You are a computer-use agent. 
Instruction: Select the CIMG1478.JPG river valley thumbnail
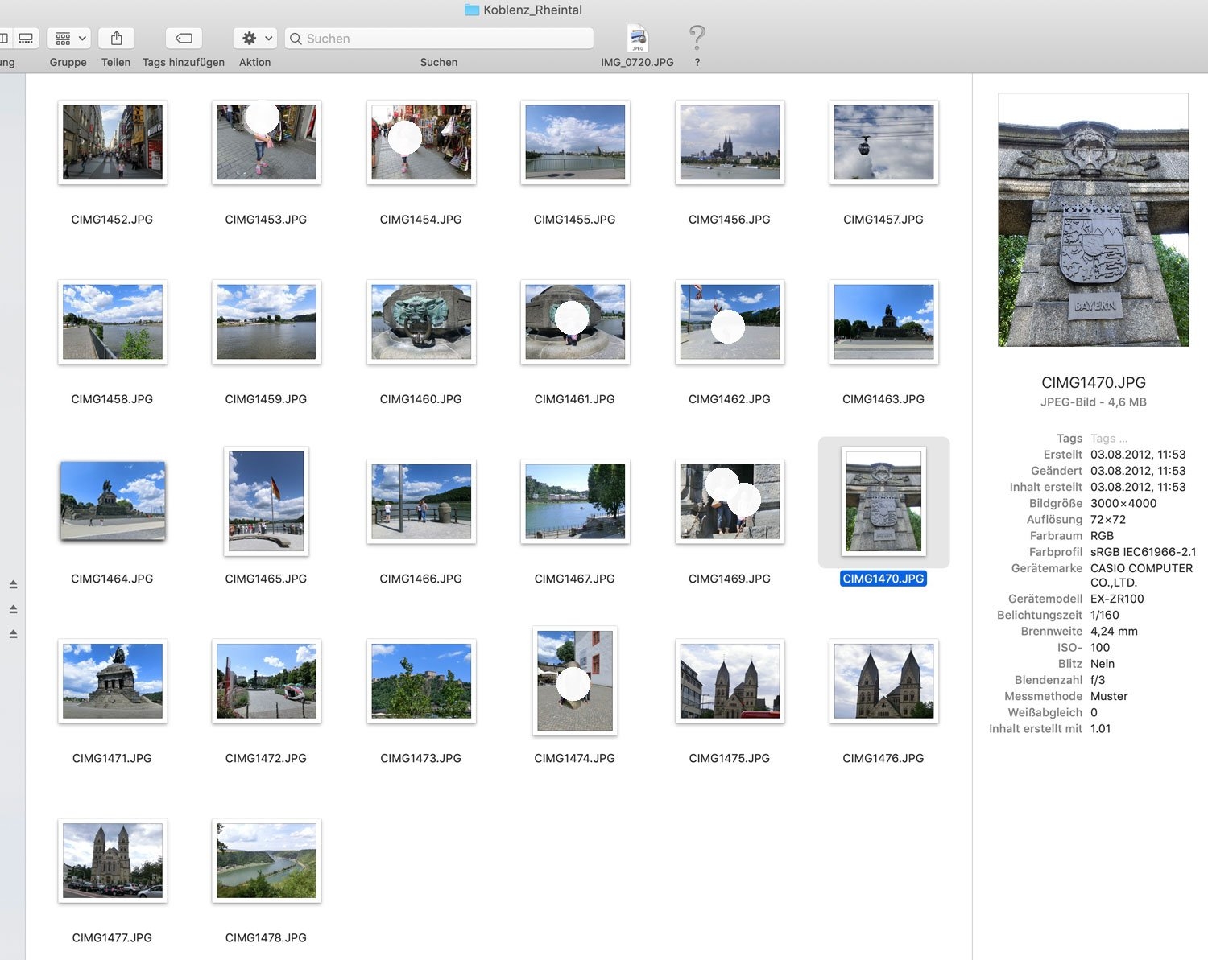(267, 860)
